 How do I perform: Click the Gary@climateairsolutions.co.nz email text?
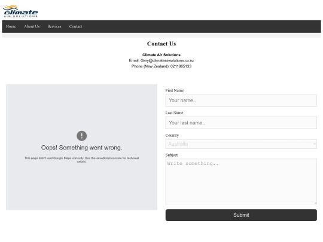click(x=167, y=60)
